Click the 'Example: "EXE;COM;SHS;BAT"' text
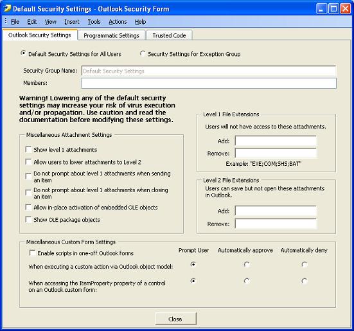The image size is (354, 331). (x=263, y=163)
